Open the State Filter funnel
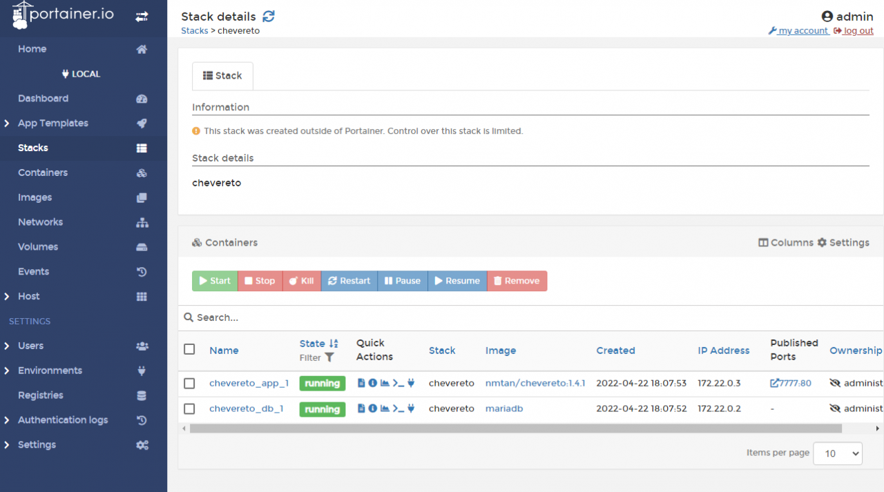 click(329, 357)
